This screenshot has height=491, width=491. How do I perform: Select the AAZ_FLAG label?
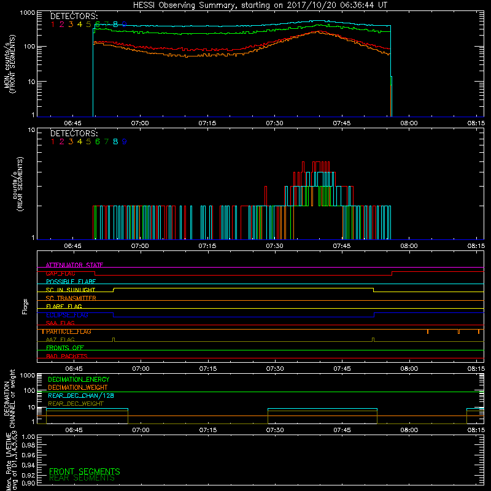(x=60, y=339)
